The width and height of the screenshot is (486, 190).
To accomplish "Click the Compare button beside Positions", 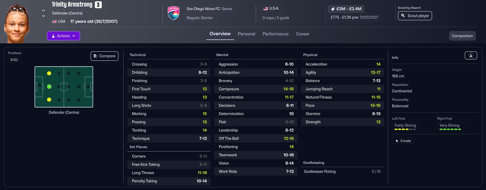I will tap(104, 56).
